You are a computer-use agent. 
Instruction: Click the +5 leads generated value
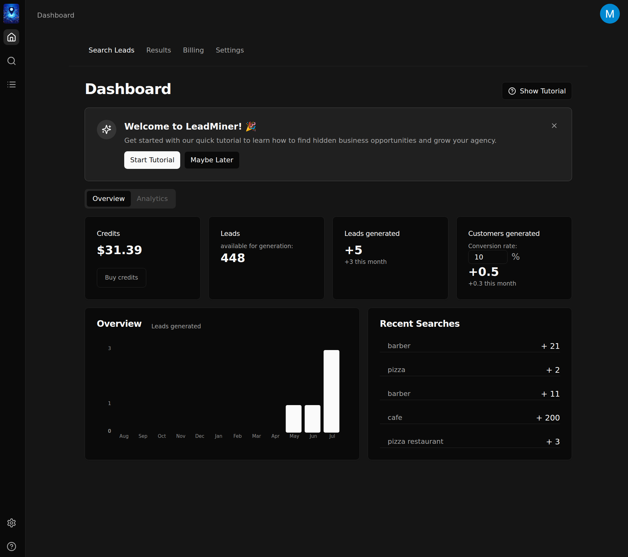pos(353,250)
